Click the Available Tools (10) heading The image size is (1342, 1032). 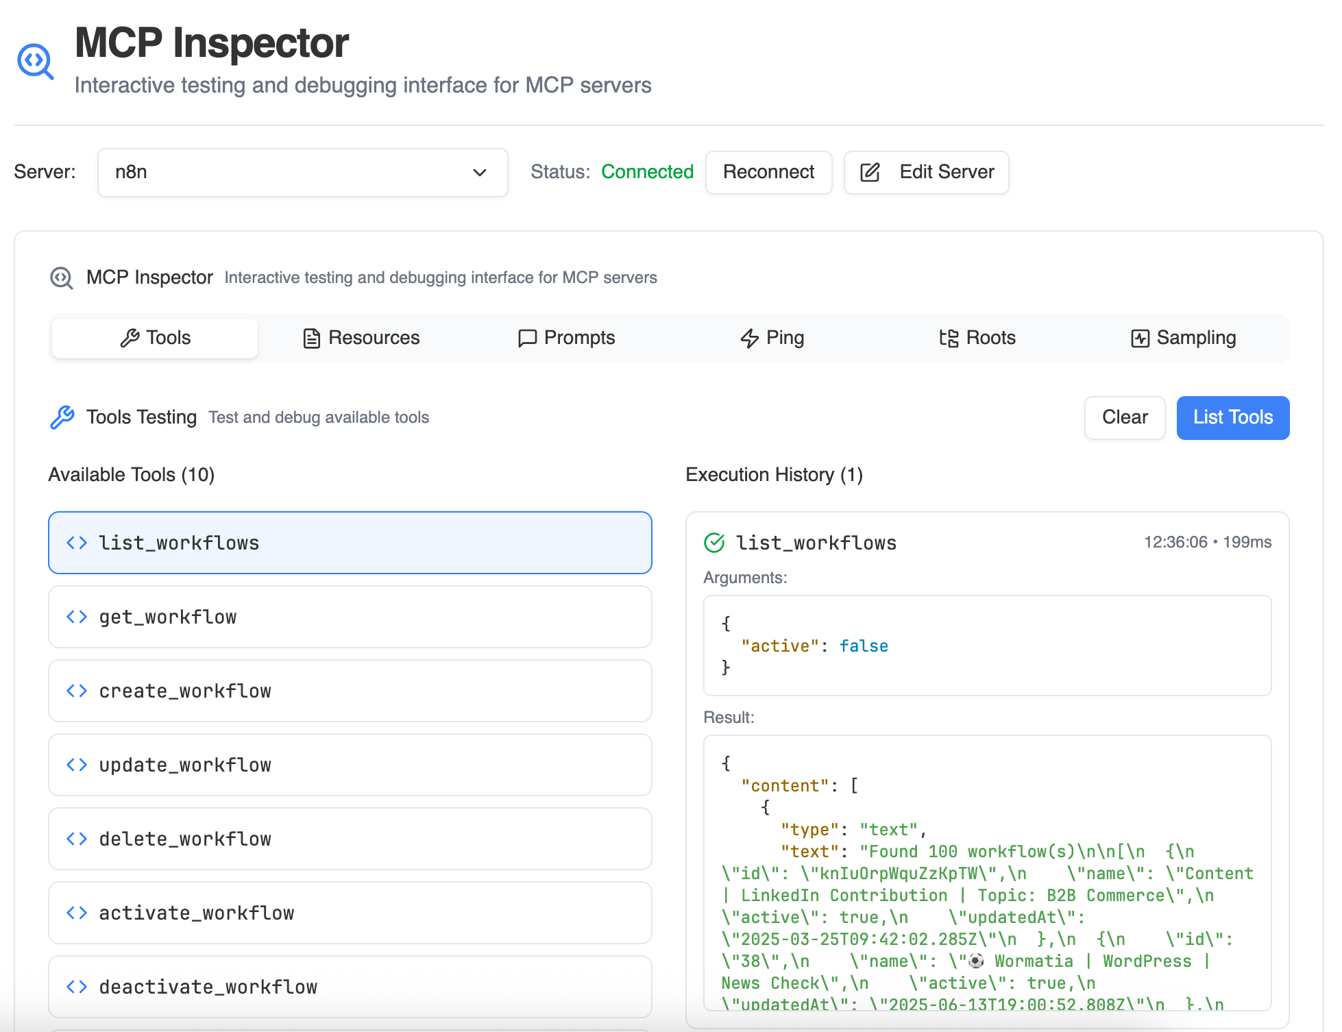point(132,474)
